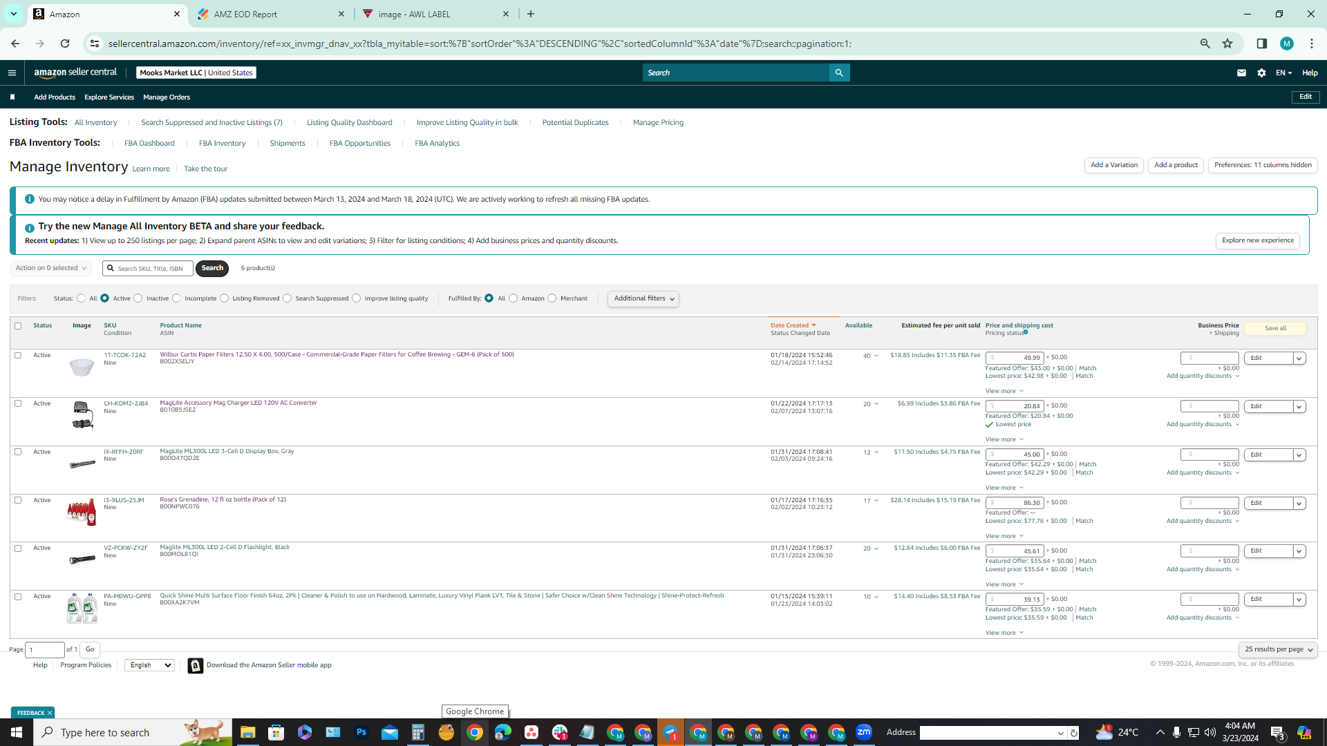Open a new browser tab with plus icon
This screenshot has height=746, width=1327.
(531, 14)
